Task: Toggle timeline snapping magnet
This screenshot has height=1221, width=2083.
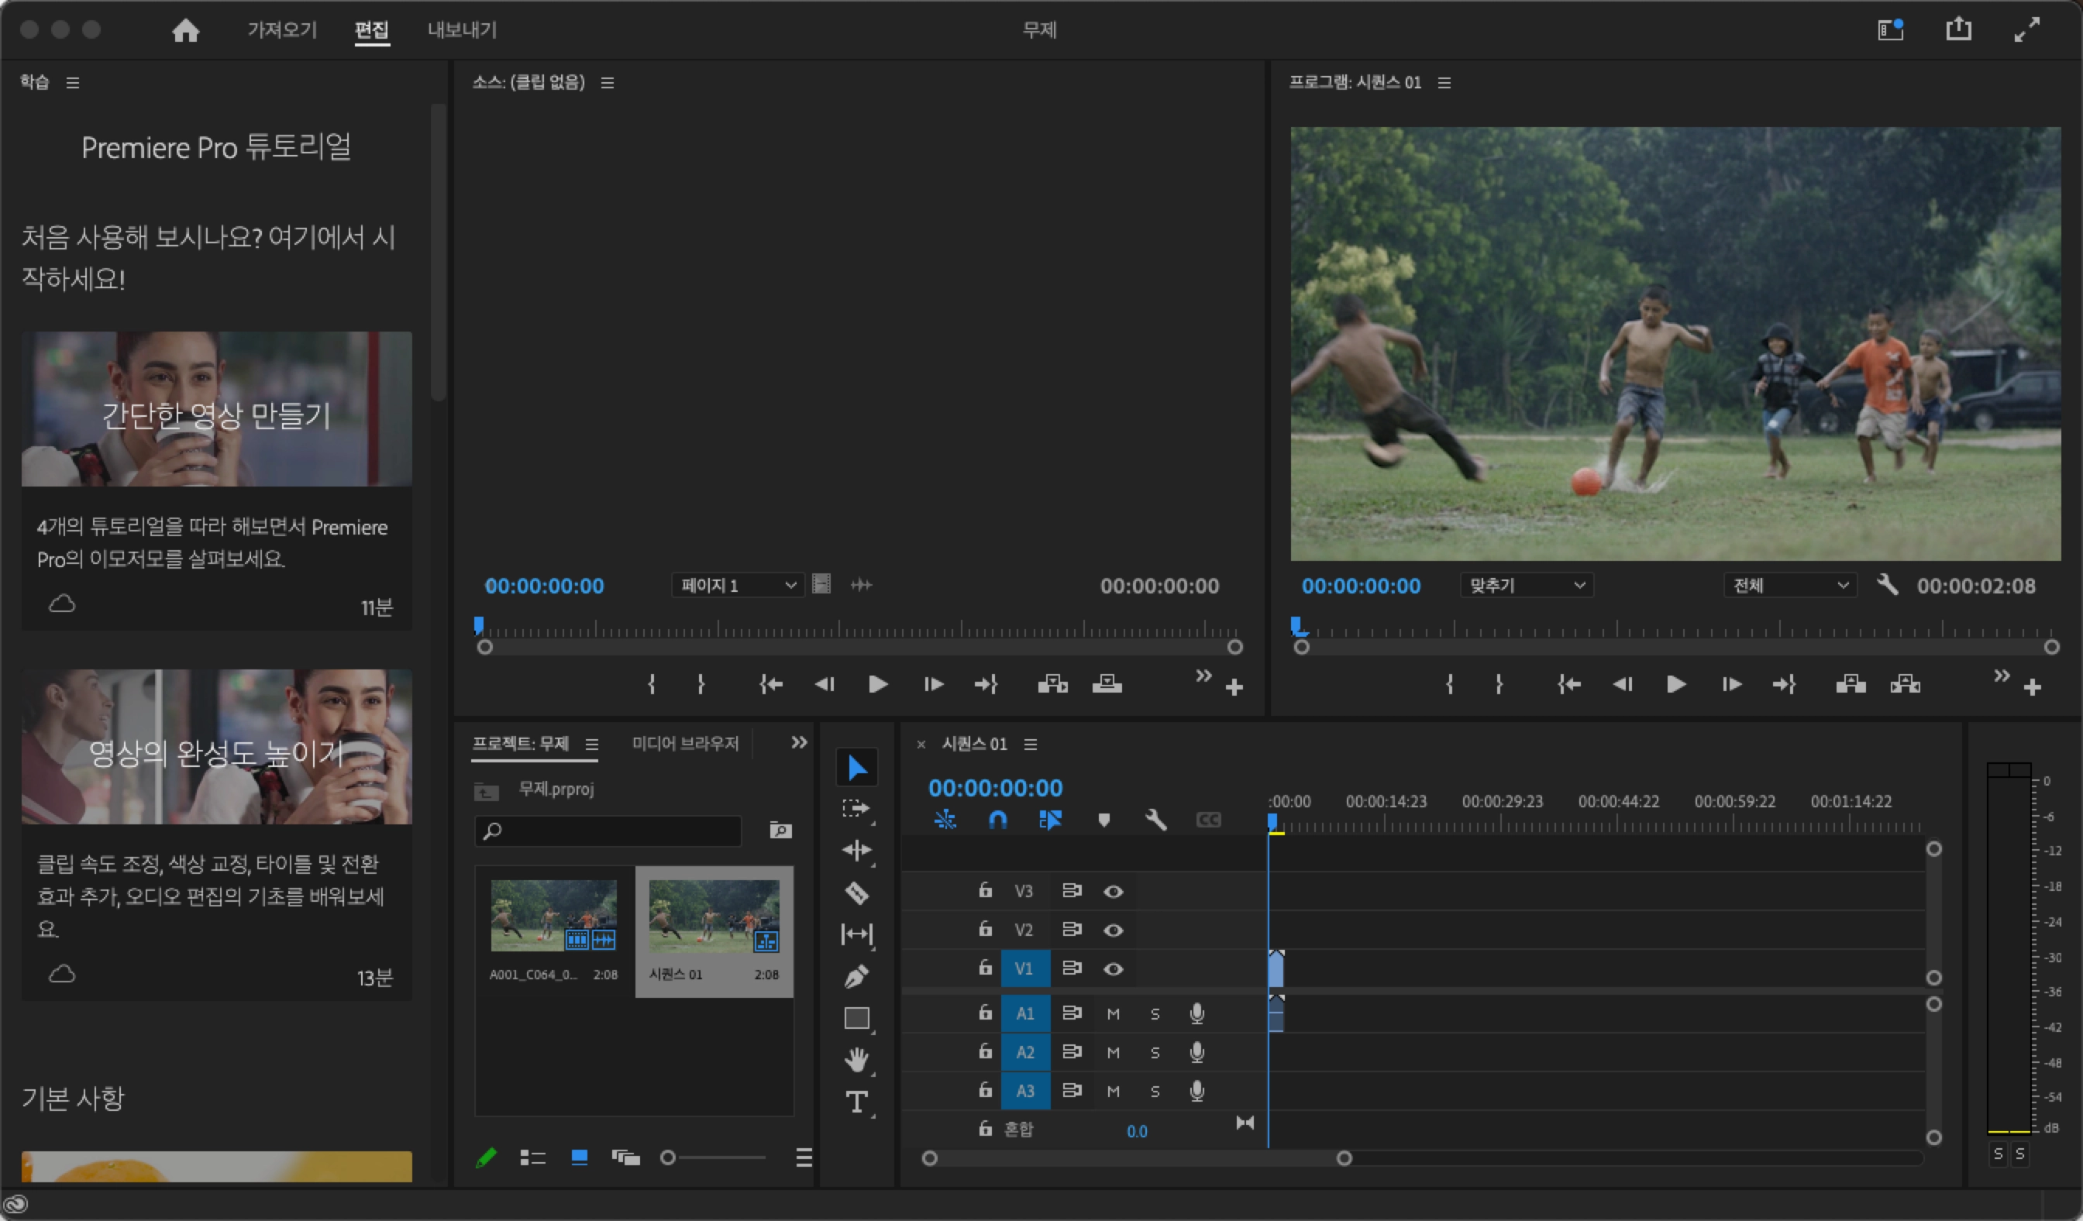Action: [x=997, y=820]
